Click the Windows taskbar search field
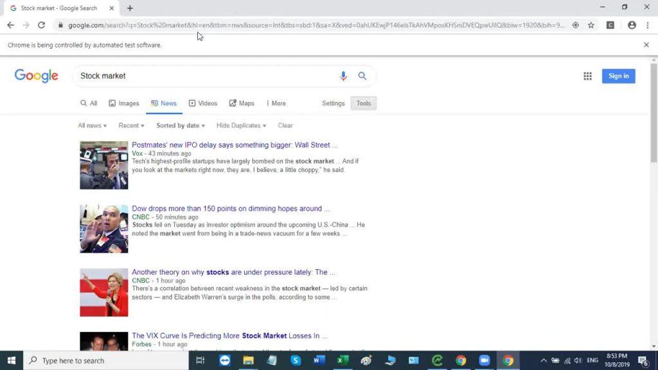This screenshot has width=658, height=370. (106, 360)
